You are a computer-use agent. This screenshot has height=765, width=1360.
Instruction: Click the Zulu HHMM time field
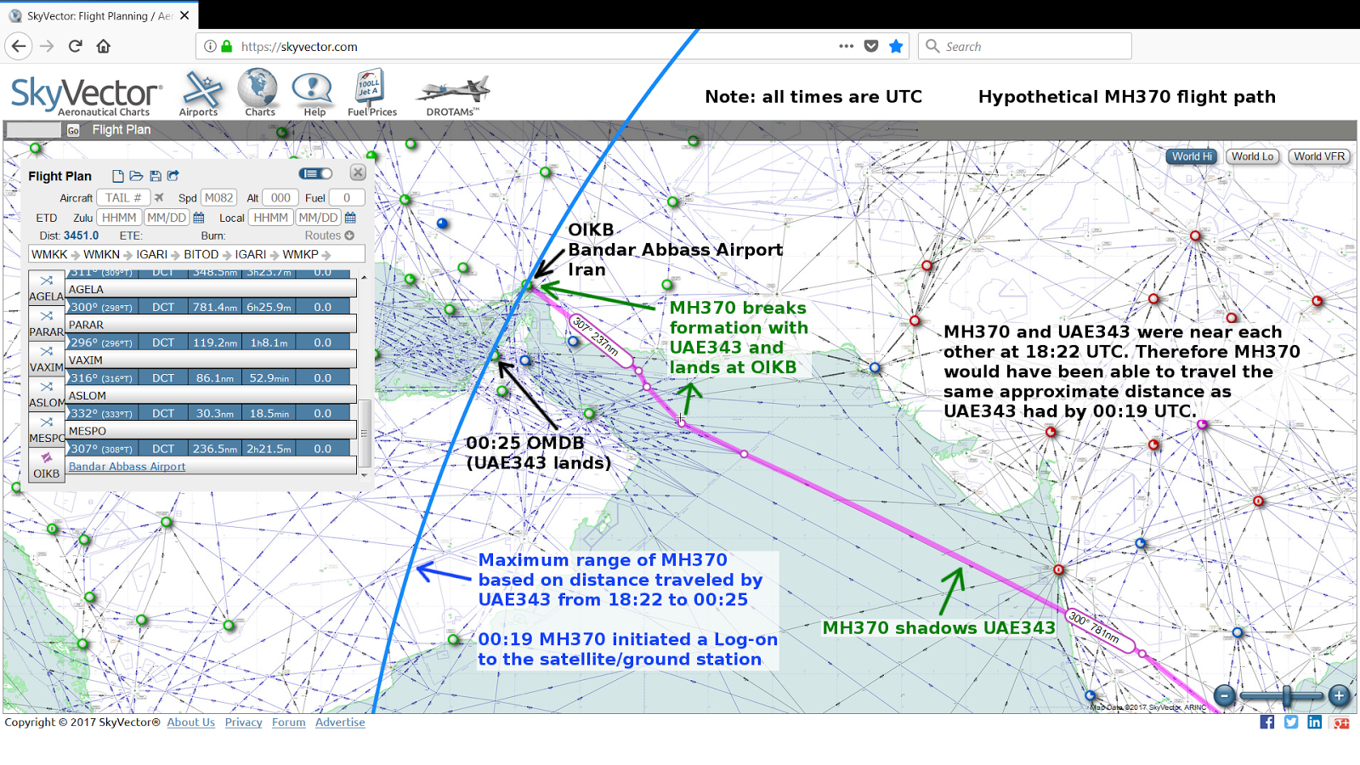coord(119,218)
